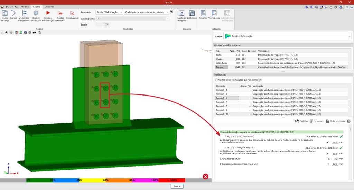
Task: Tick 'Mostrar só as verificações que não cumprem'
Action: pyautogui.click(x=217, y=80)
